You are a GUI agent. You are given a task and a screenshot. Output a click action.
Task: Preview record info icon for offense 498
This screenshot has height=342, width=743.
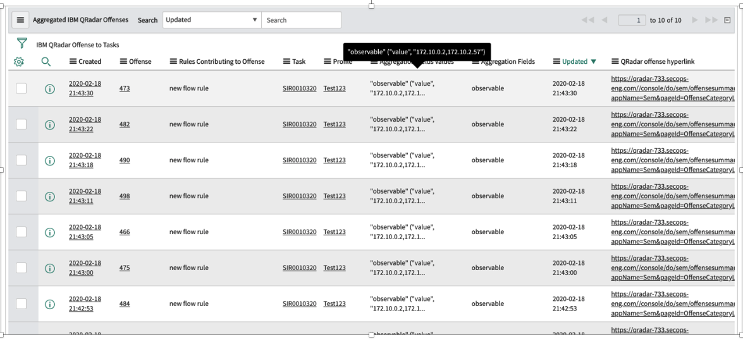tap(50, 196)
